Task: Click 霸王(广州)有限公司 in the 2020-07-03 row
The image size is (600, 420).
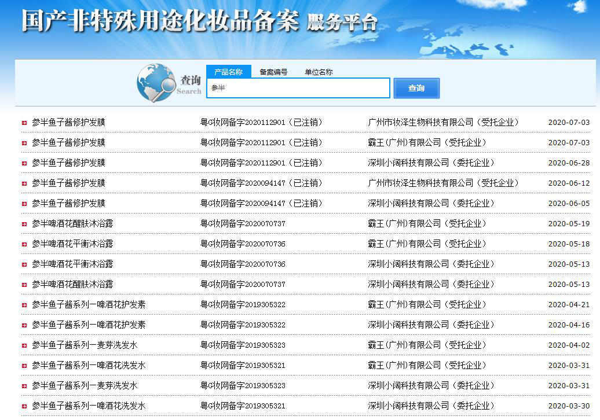Action: coord(404,142)
